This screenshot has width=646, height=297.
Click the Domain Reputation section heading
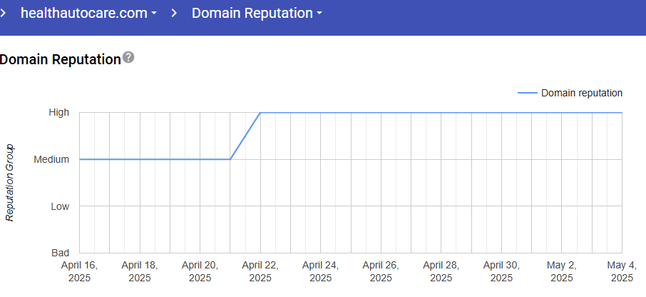click(x=60, y=59)
